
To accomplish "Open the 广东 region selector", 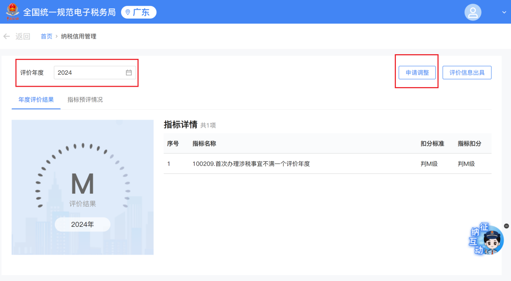I will click(x=138, y=13).
